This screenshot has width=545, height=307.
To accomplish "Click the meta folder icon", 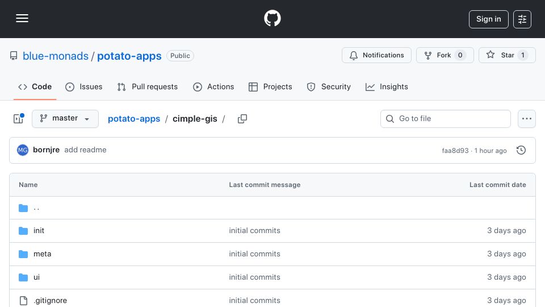I will click(x=23, y=254).
